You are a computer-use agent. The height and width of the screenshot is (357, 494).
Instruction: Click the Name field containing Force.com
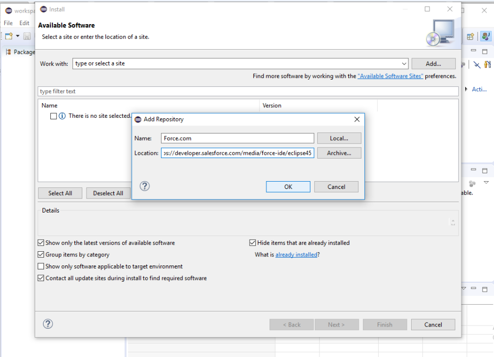(x=238, y=138)
